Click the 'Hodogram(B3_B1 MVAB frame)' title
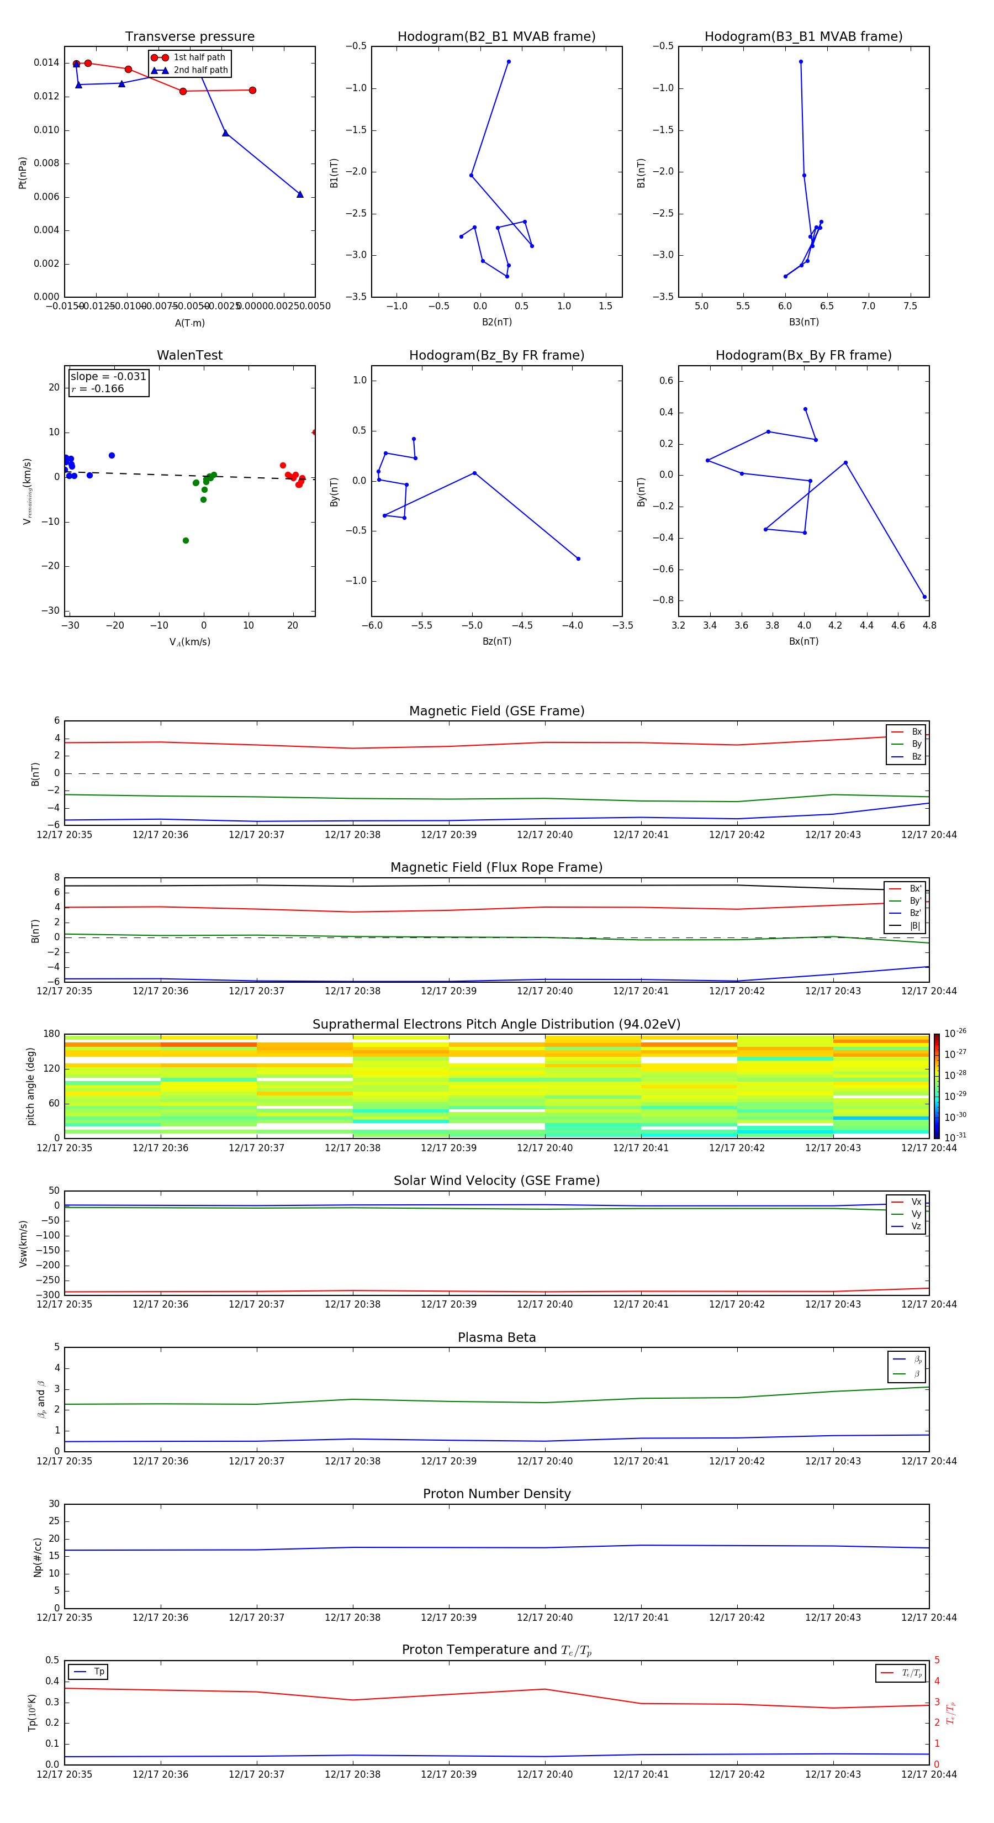Viewport: 994px width, 1823px height. [803, 37]
